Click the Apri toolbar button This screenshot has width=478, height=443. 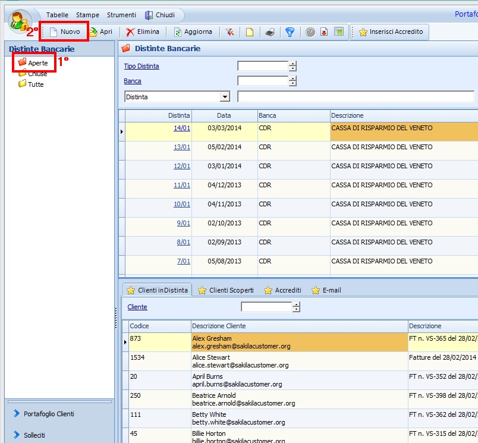[x=100, y=32]
